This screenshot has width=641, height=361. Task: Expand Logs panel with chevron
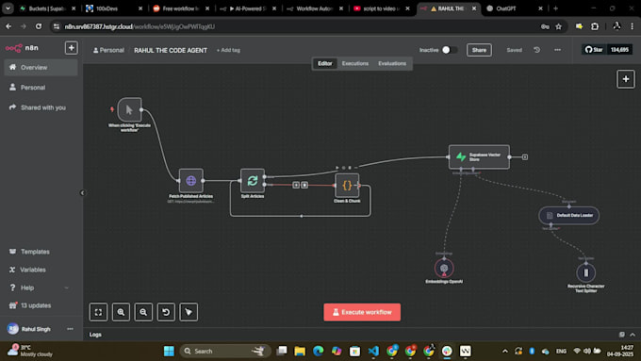[633, 335]
